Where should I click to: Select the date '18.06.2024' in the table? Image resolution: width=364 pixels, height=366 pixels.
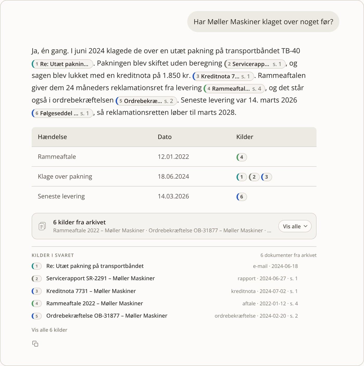tap(173, 176)
